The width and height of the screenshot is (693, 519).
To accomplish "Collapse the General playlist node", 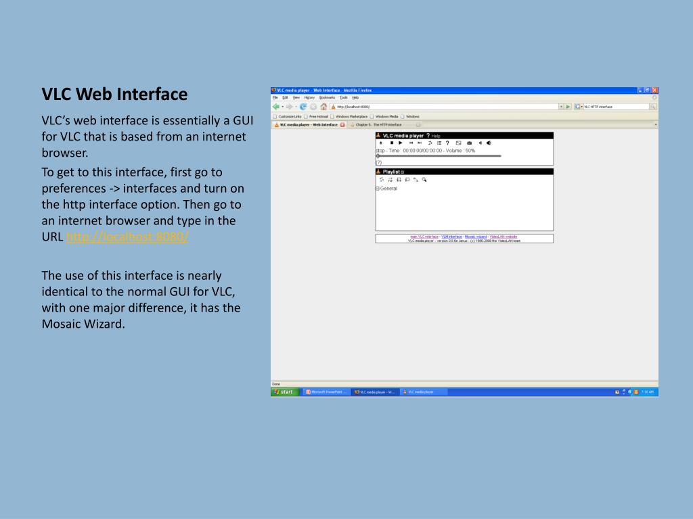I will point(378,189).
